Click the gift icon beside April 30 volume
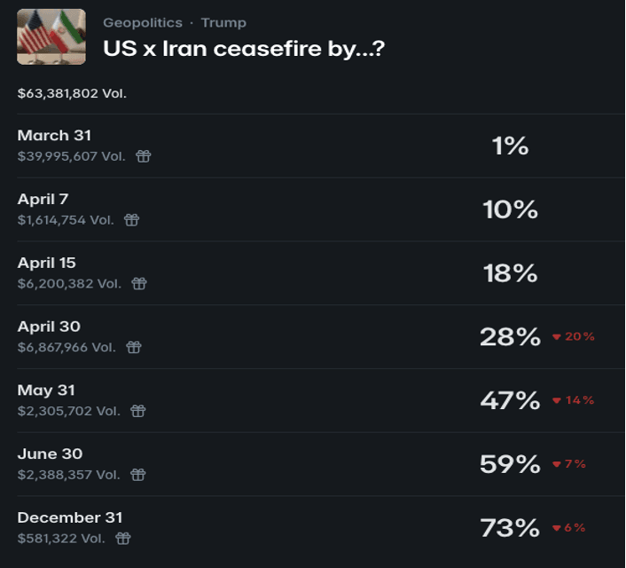Image resolution: width=626 pixels, height=568 pixels. 133,348
